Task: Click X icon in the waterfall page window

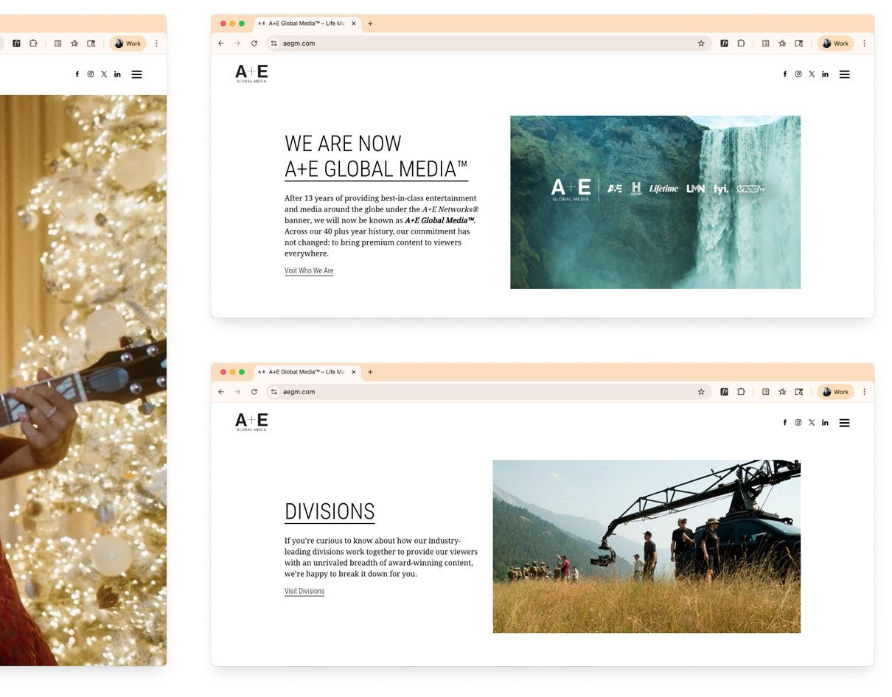Action: 812,74
